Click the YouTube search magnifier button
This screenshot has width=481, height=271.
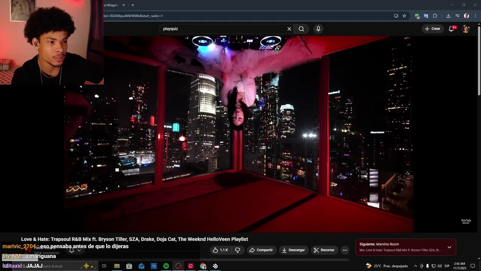tap(301, 29)
